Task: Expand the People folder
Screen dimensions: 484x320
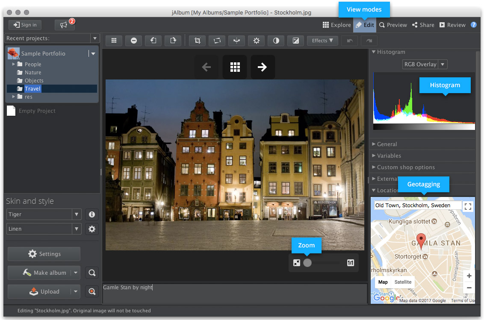Action: pos(14,64)
